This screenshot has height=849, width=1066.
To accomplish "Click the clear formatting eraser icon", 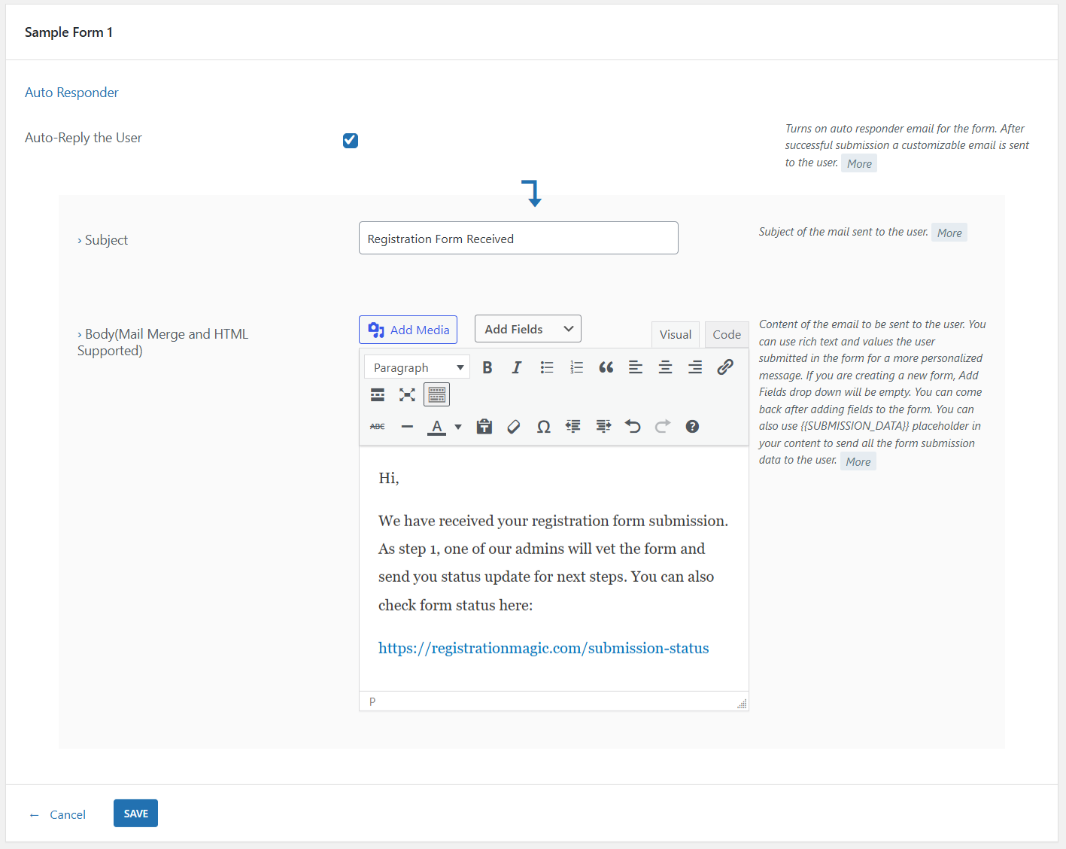I will click(514, 427).
